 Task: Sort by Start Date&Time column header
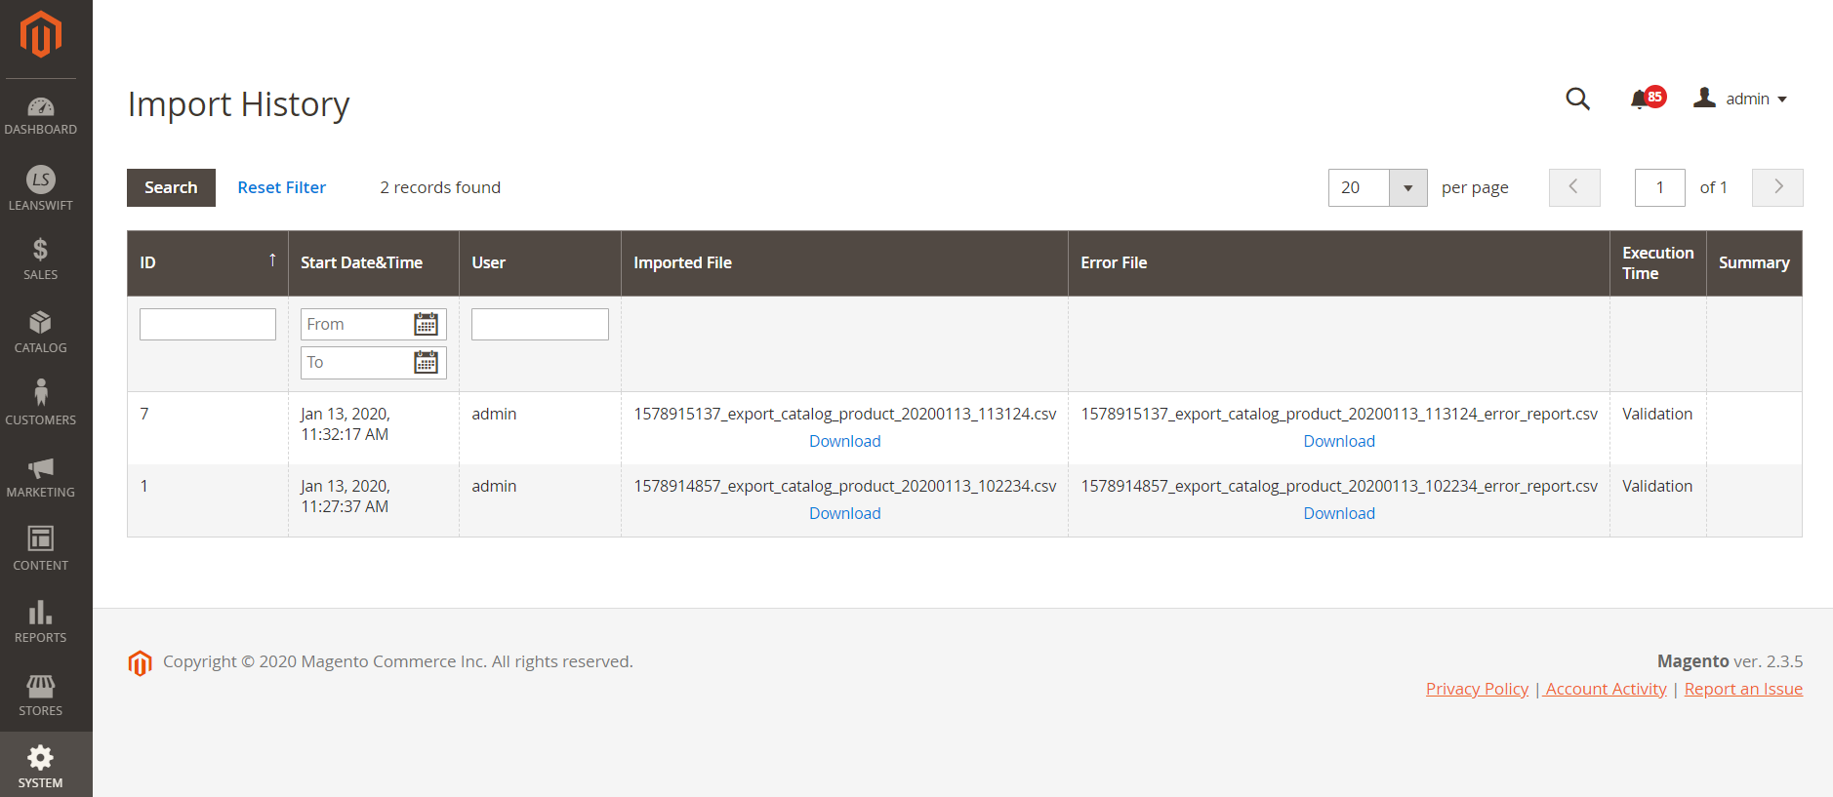point(374,263)
